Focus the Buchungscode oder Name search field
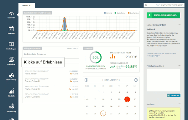This screenshot has width=188, height=120. coord(164,5)
